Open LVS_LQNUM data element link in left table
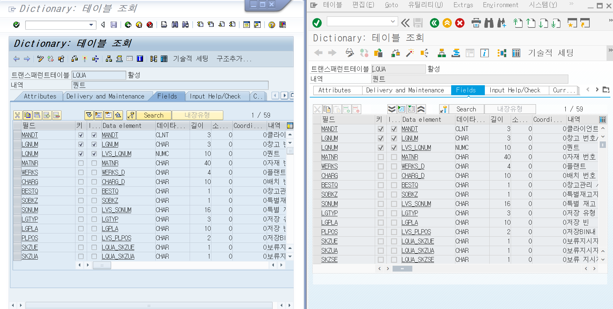Viewport: 613px width, 309px height. click(x=117, y=154)
